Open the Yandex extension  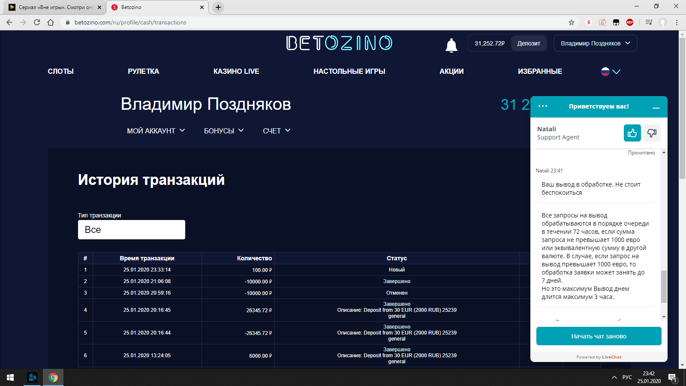589,22
